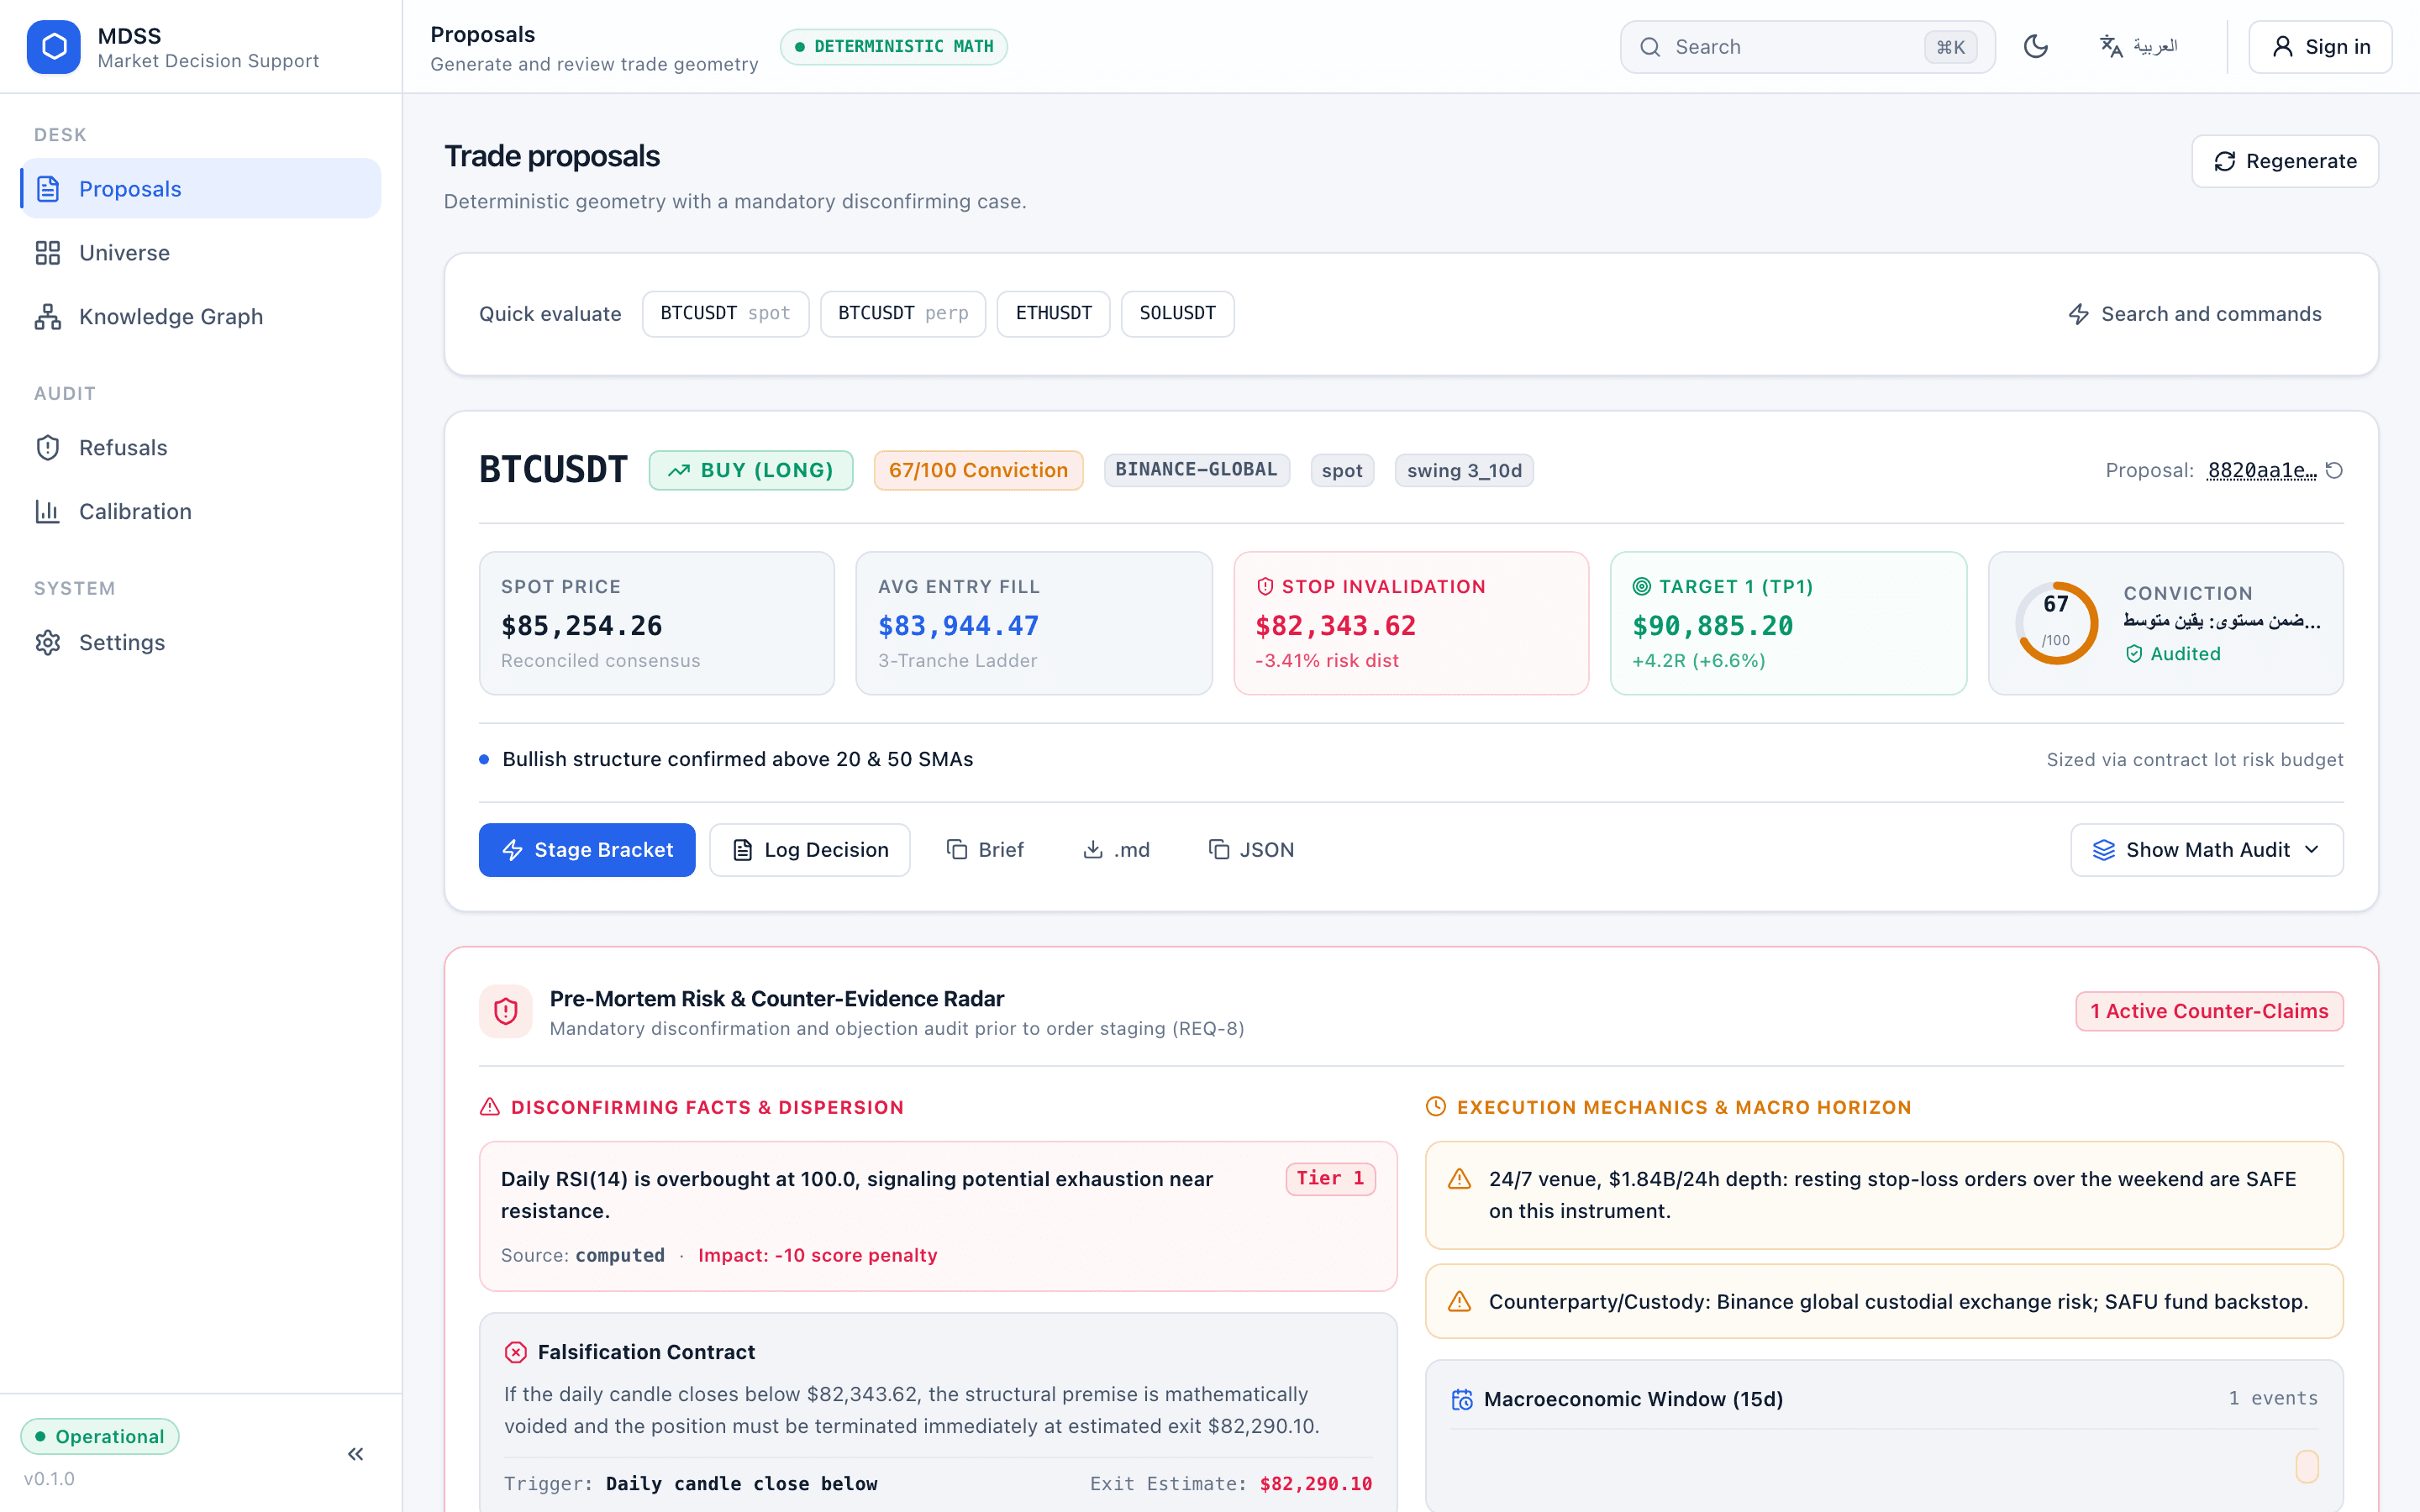Toggle dark mode with moon icon
Viewport: 2420px width, 1512px height.
click(x=2036, y=47)
